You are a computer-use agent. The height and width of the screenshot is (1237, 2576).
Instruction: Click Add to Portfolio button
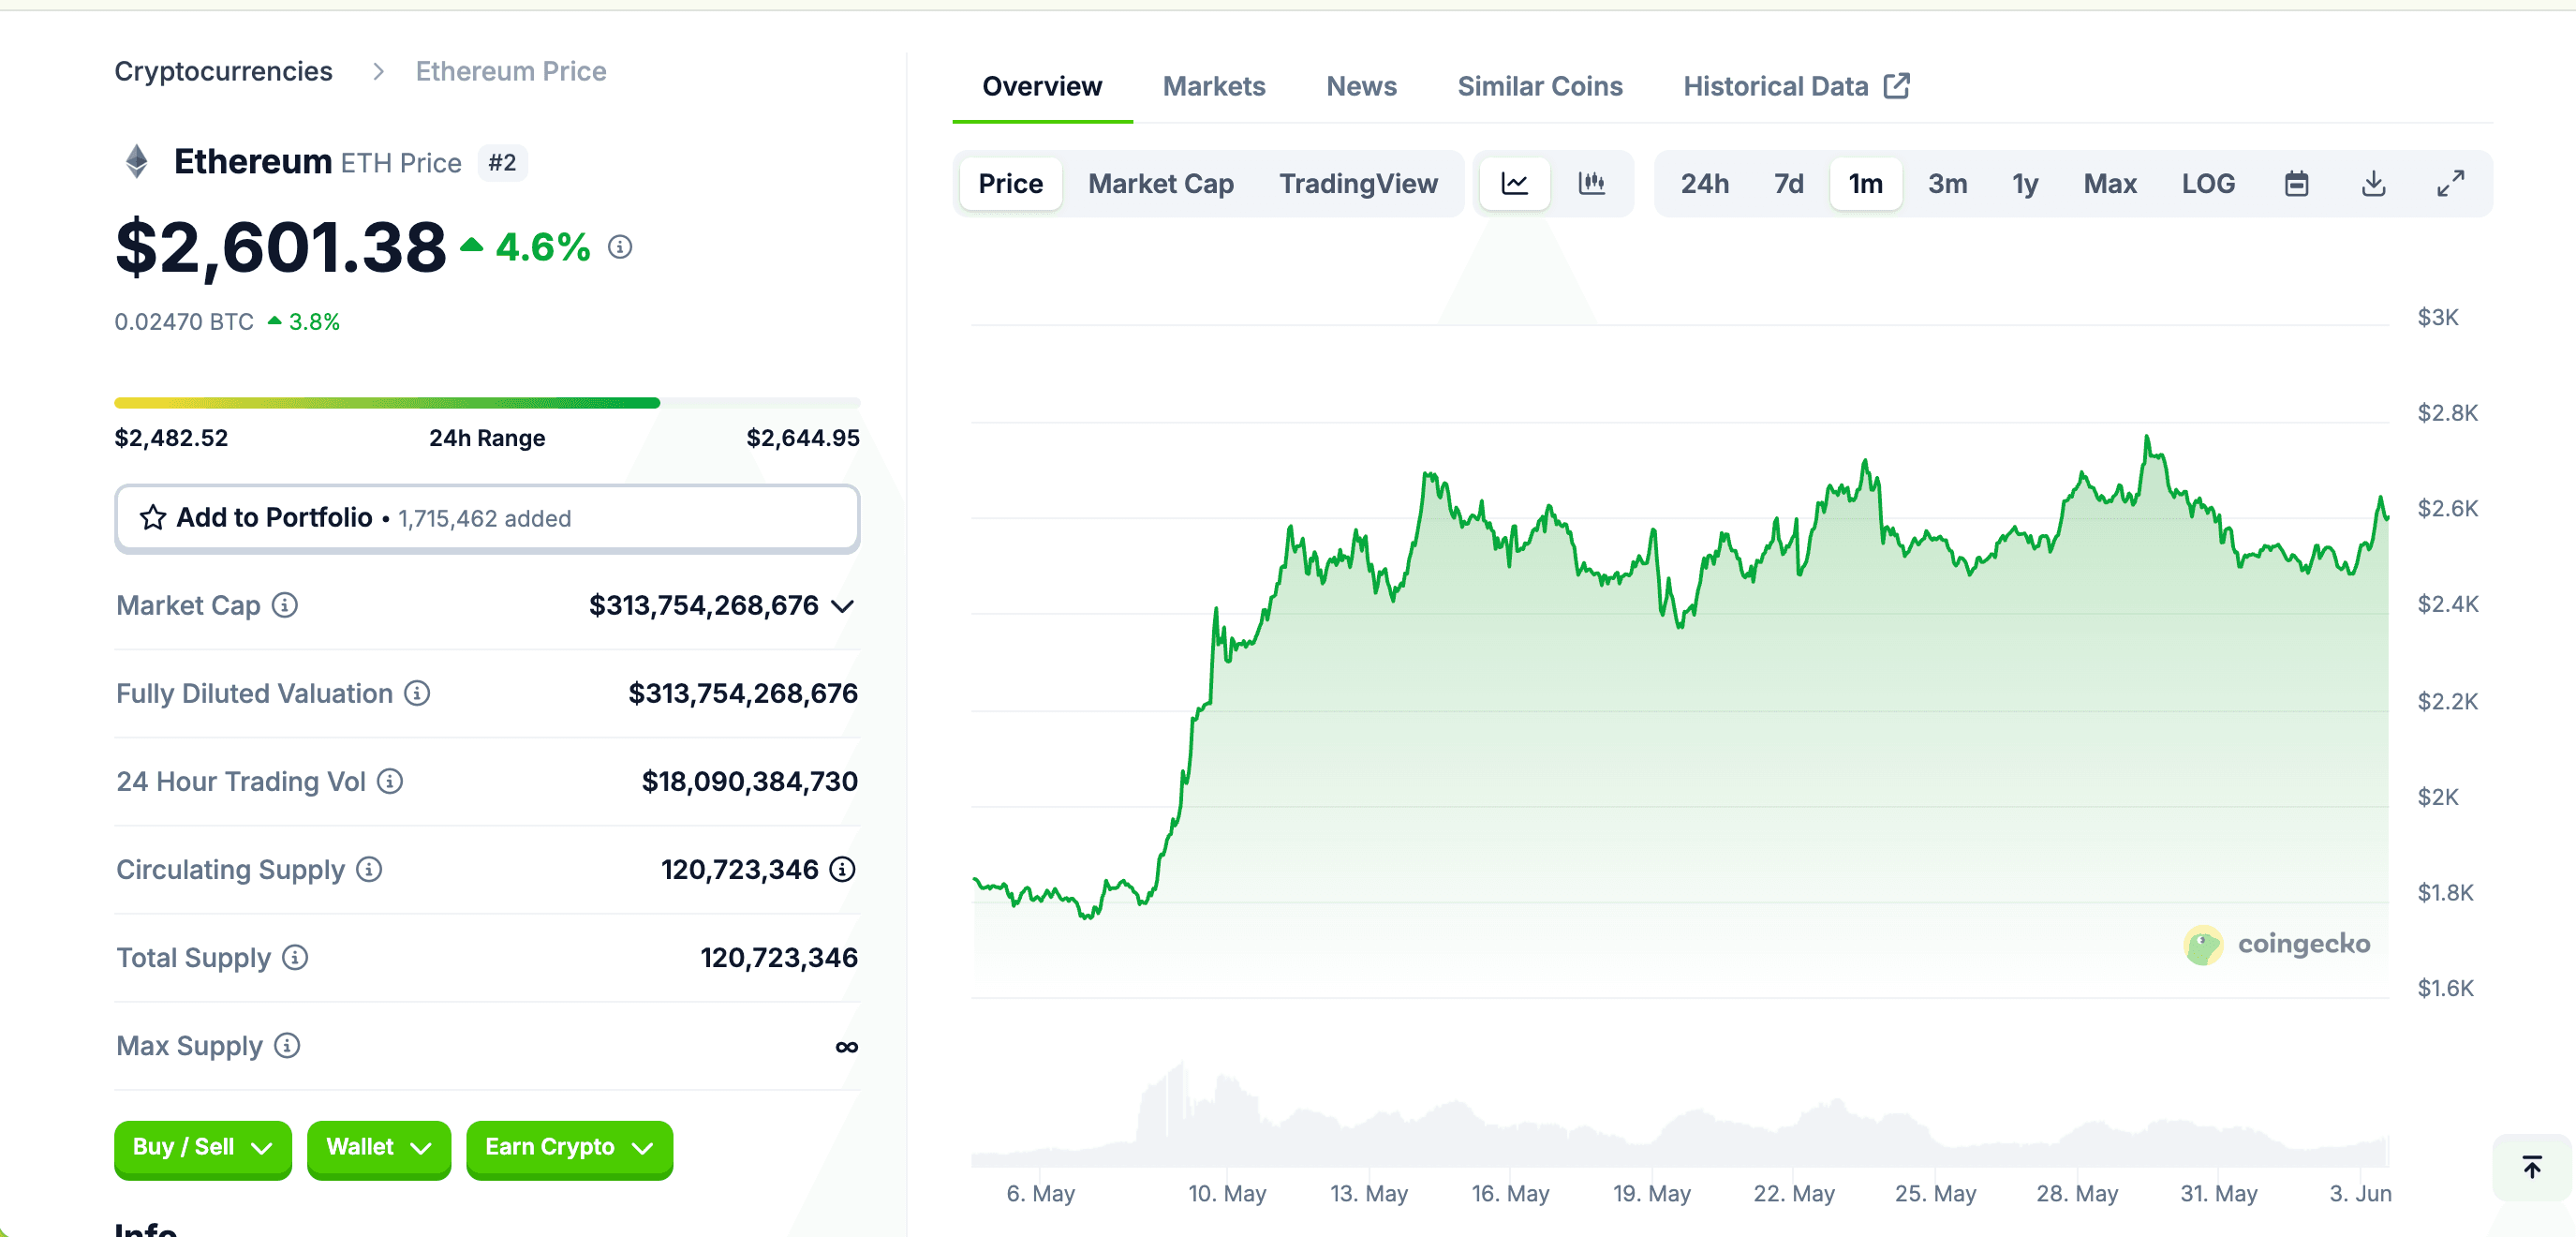pos(487,517)
